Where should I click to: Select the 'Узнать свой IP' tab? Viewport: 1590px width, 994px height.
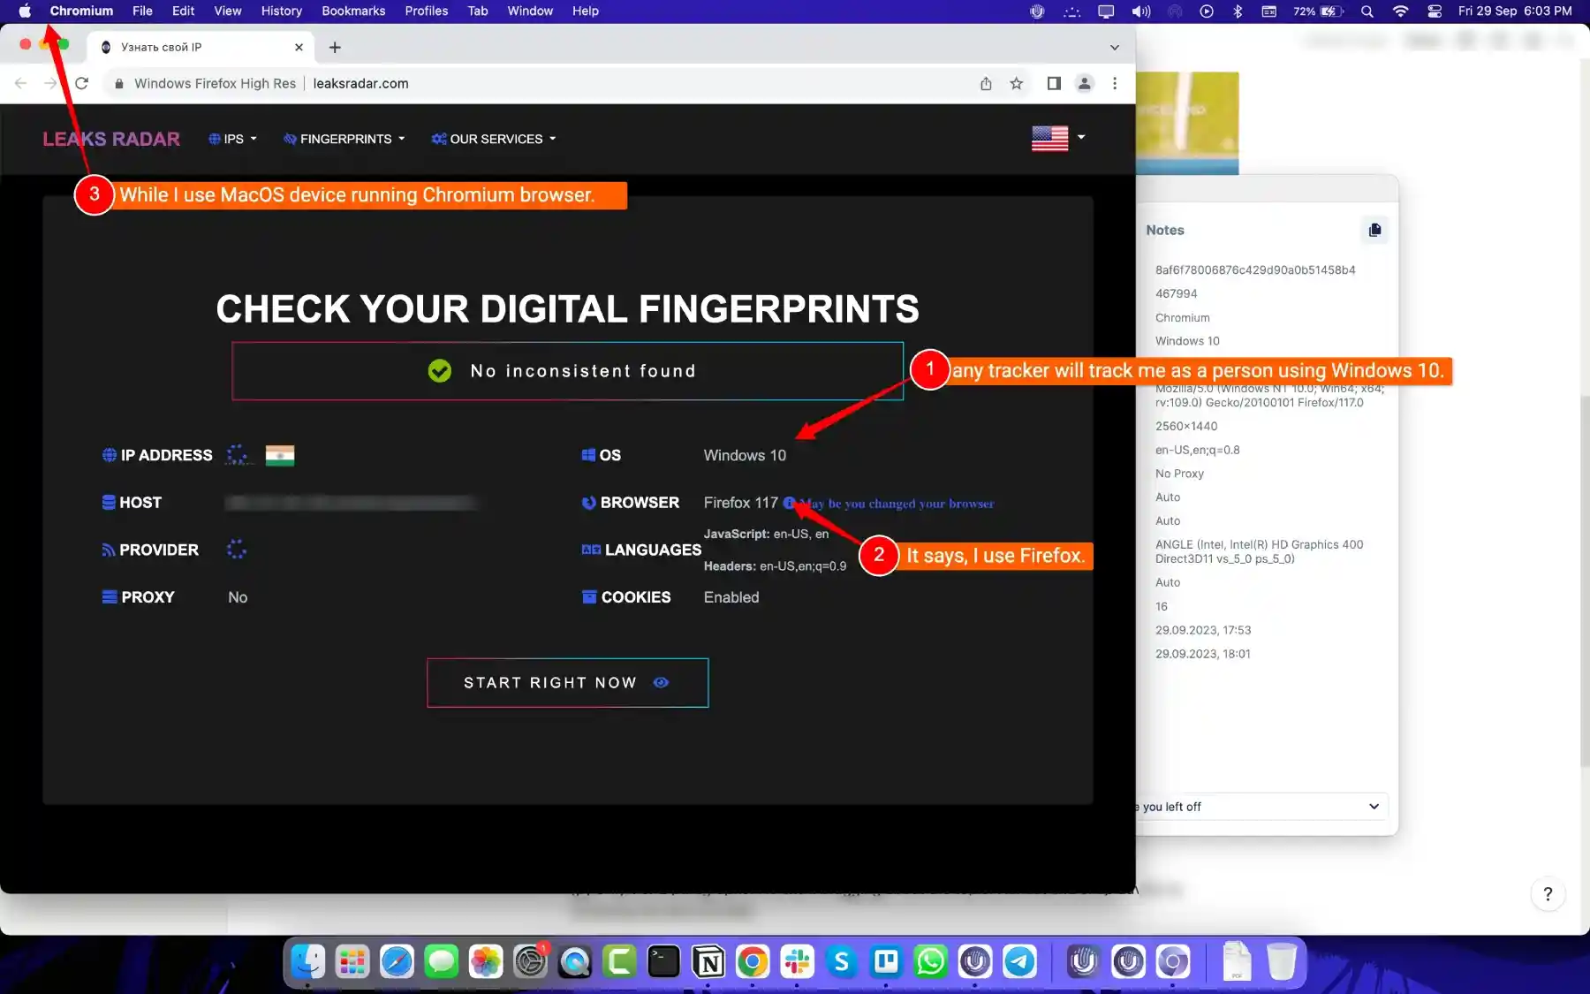pyautogui.click(x=177, y=47)
